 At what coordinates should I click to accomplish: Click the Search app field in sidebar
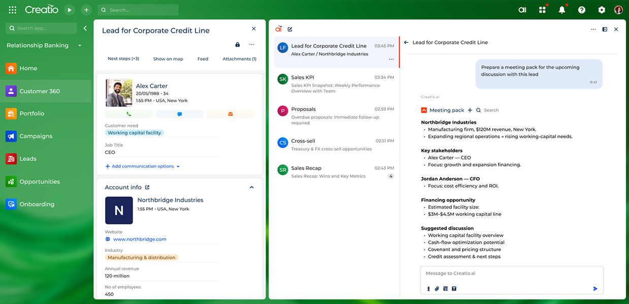[x=42, y=28]
